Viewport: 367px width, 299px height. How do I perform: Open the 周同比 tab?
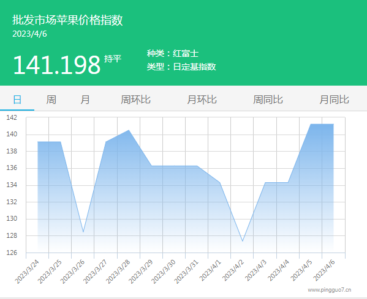click(x=268, y=100)
